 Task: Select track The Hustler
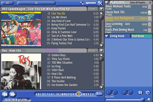point(73,81)
